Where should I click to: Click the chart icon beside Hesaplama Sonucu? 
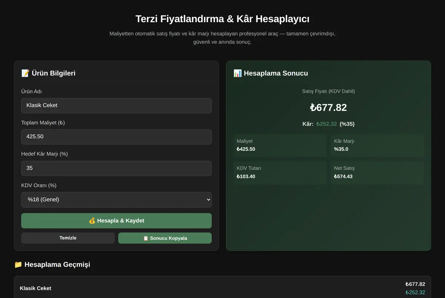[237, 73]
